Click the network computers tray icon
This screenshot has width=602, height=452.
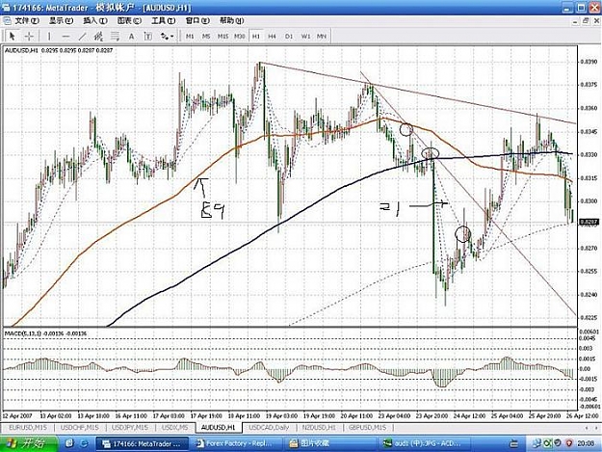pyautogui.click(x=537, y=443)
